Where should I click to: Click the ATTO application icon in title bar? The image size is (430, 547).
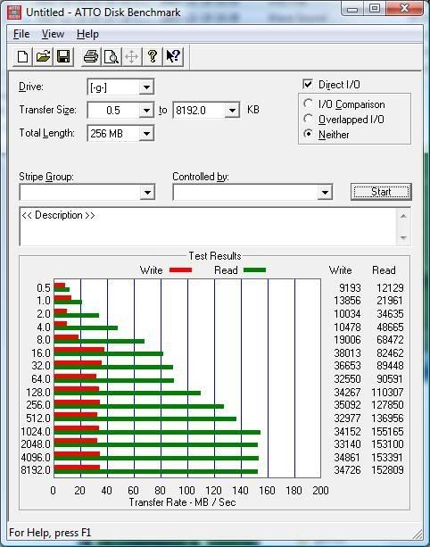14,12
